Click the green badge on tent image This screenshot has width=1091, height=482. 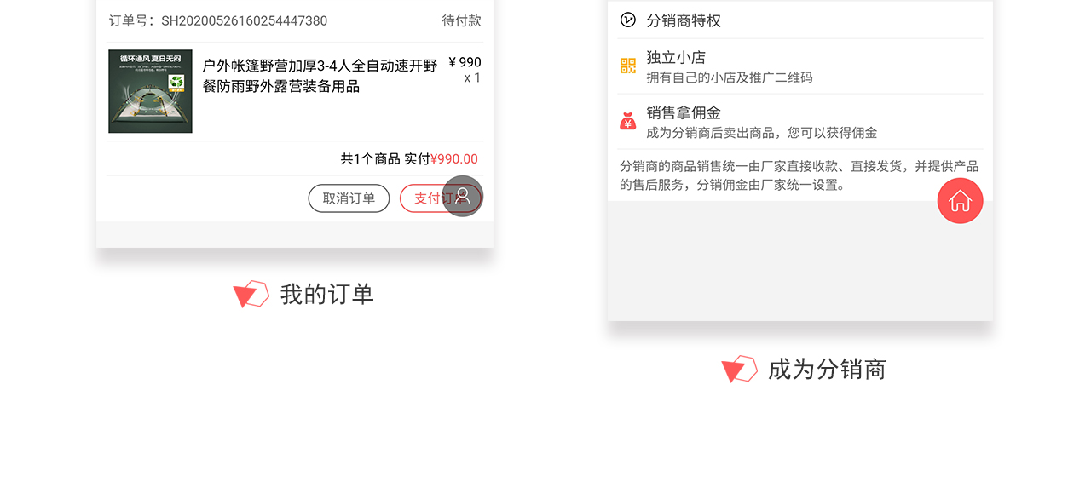(176, 82)
